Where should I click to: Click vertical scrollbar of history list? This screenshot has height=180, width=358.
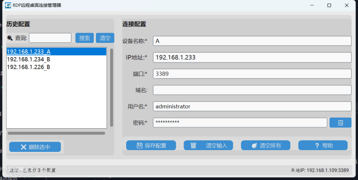click(111, 88)
